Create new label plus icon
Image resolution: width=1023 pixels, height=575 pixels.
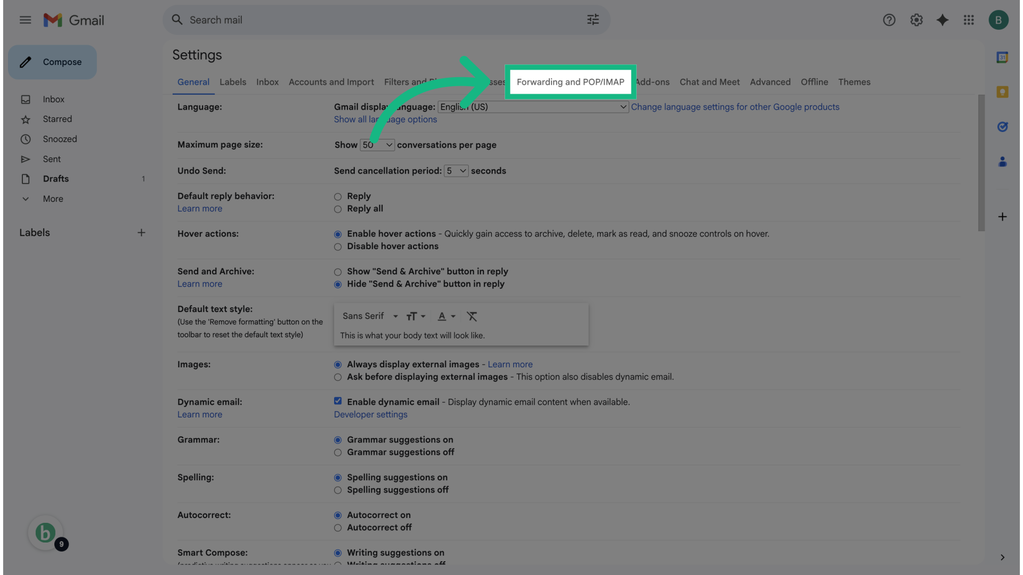tap(141, 233)
